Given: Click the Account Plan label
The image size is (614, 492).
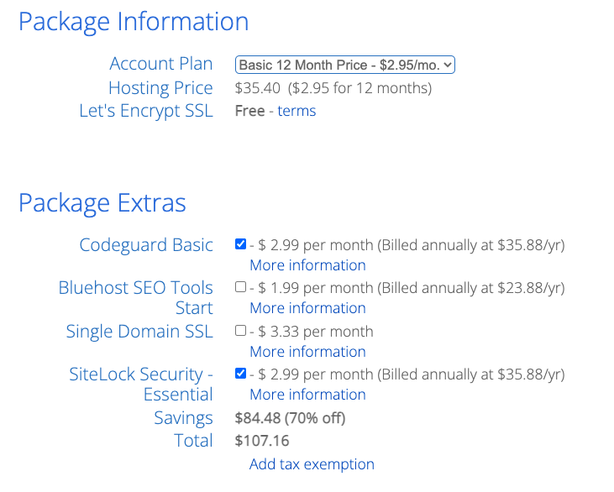Looking at the screenshot, I should [x=160, y=64].
